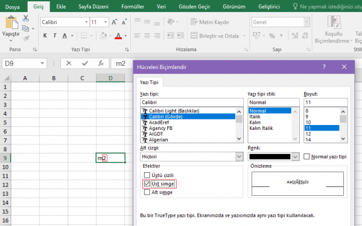Click the black Renk color swatch
The image size is (362, 226).
click(x=270, y=157)
